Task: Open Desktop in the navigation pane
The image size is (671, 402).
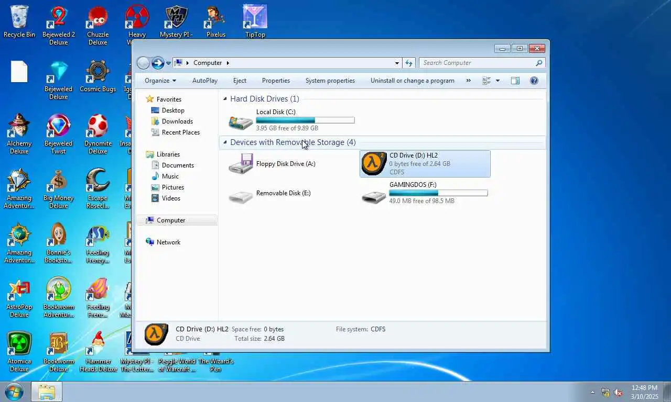Action: (173, 110)
